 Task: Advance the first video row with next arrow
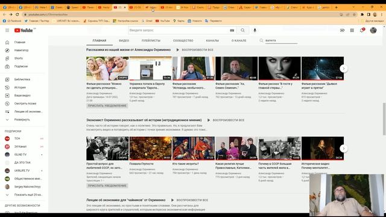344,69
